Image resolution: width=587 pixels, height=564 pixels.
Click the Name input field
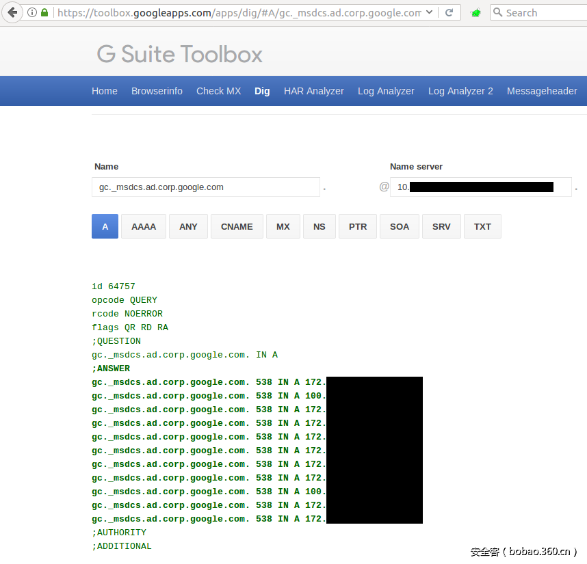tap(205, 187)
